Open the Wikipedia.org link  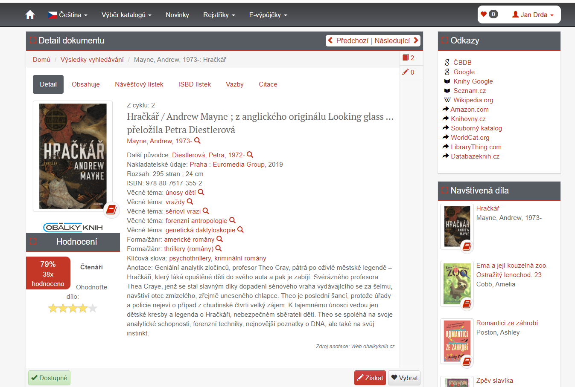pos(473,100)
